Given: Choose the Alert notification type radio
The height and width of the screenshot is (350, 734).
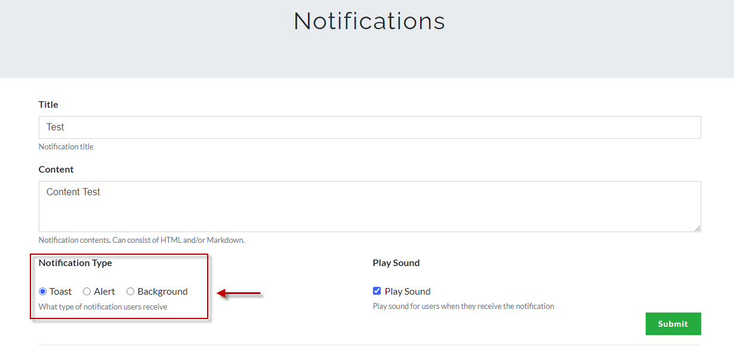Looking at the screenshot, I should [x=87, y=292].
